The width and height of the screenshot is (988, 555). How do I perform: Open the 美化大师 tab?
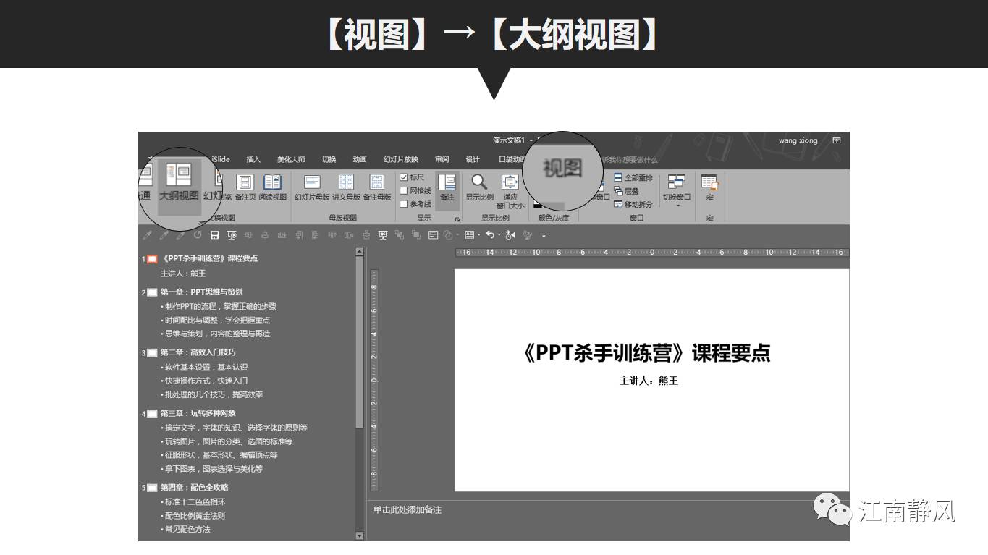tap(291, 160)
